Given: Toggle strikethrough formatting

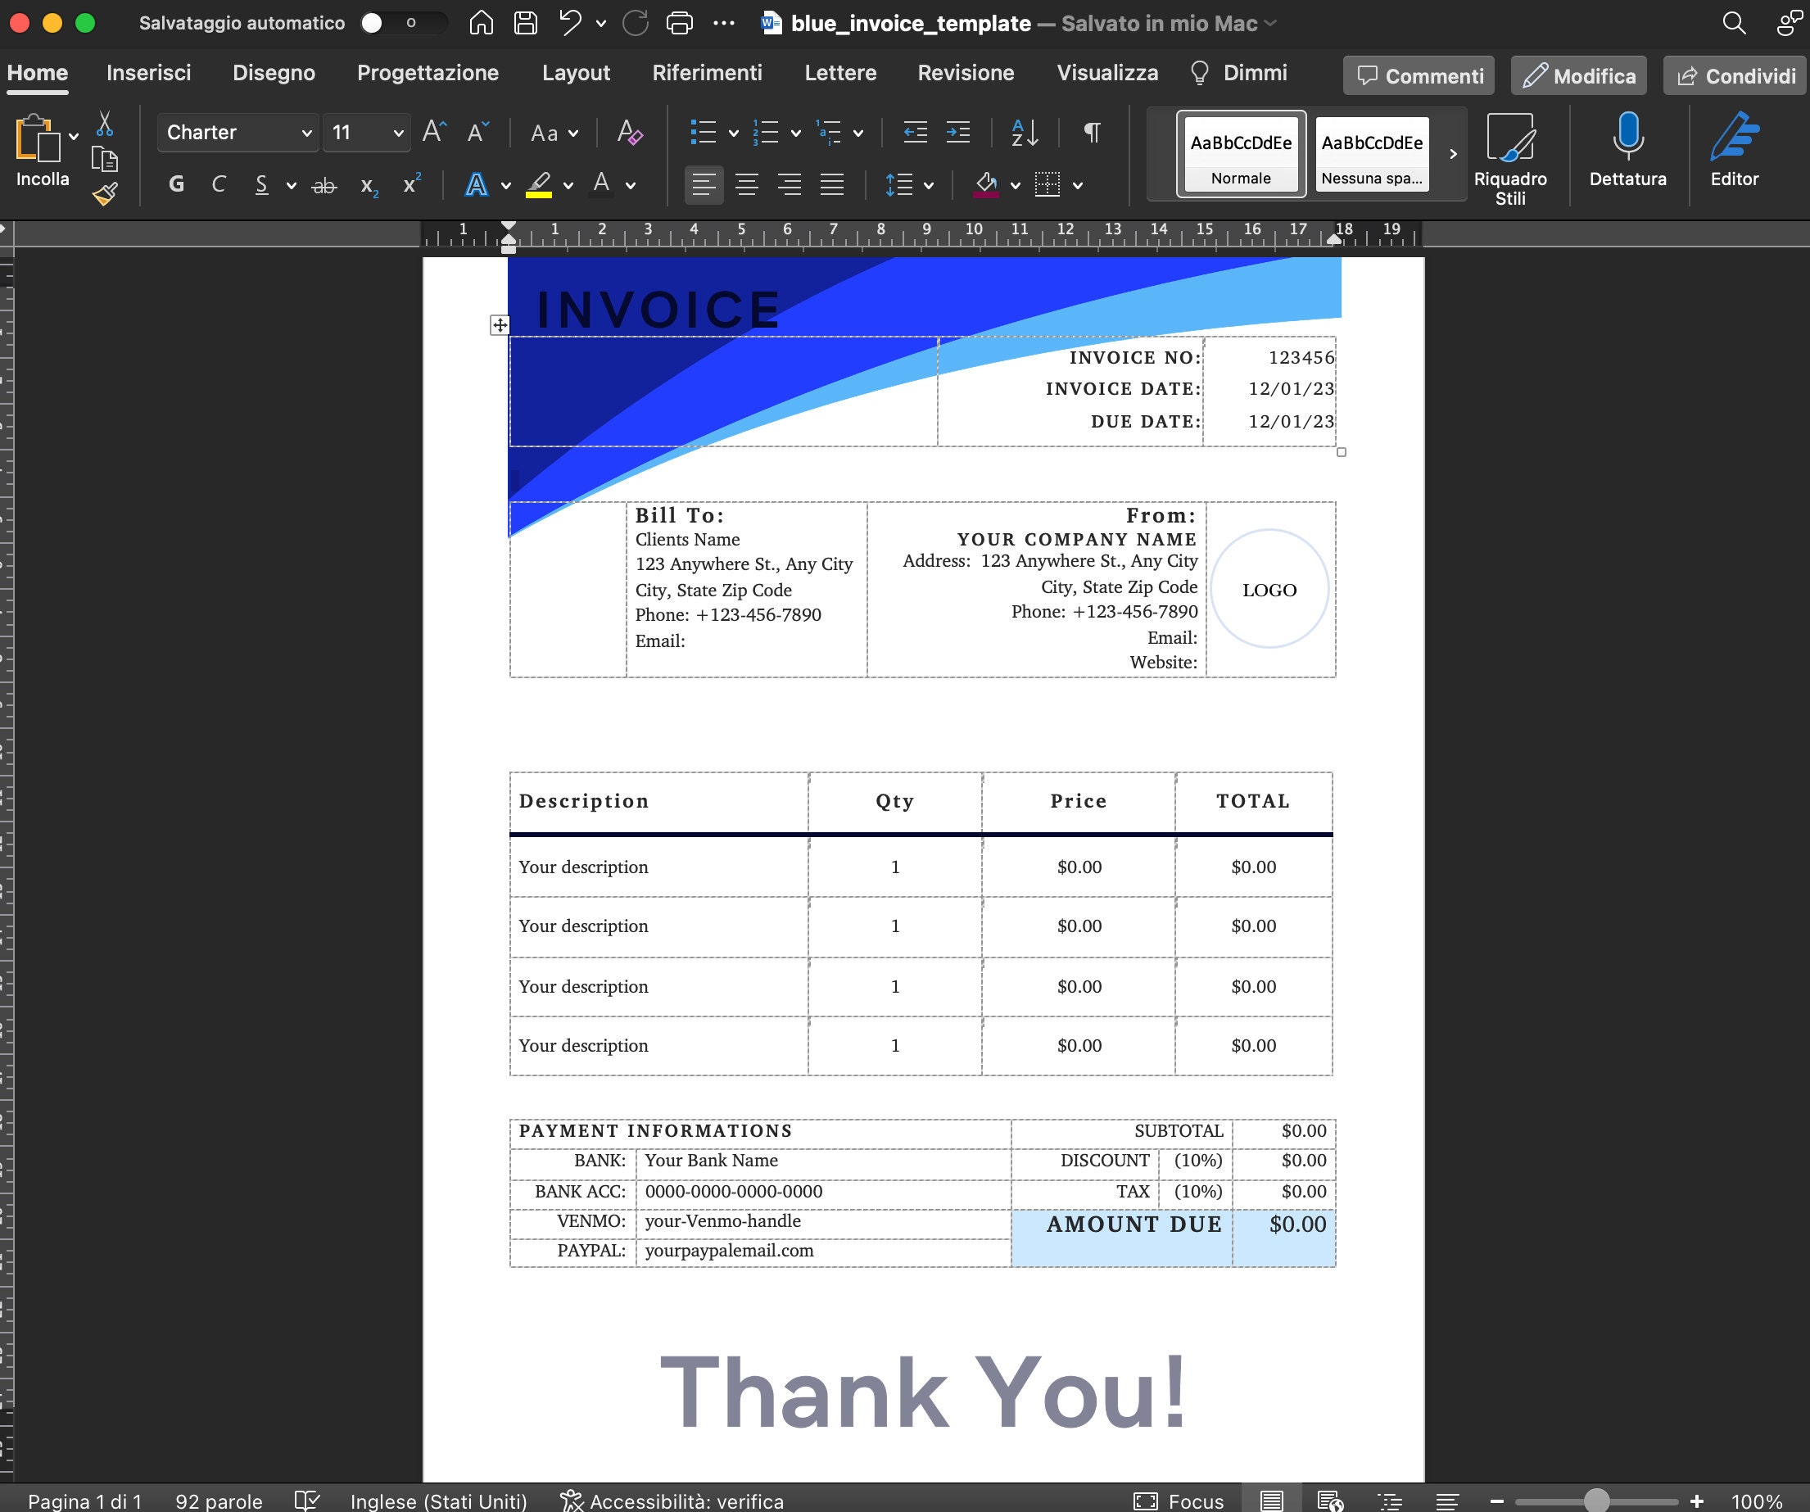Looking at the screenshot, I should tap(324, 183).
